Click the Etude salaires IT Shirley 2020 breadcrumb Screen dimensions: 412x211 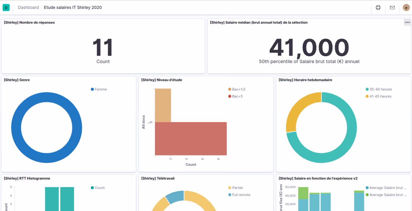tap(73, 8)
